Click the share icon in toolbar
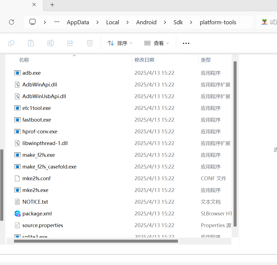This screenshot has width=277, height=265. 70,43
